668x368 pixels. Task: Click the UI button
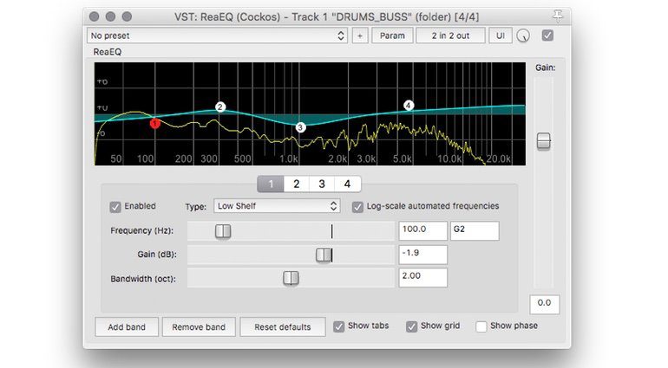pos(501,36)
